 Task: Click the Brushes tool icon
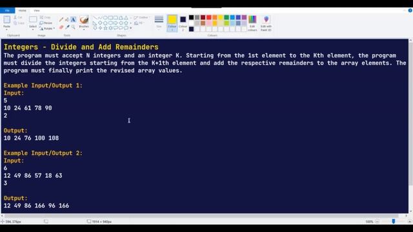(84, 20)
